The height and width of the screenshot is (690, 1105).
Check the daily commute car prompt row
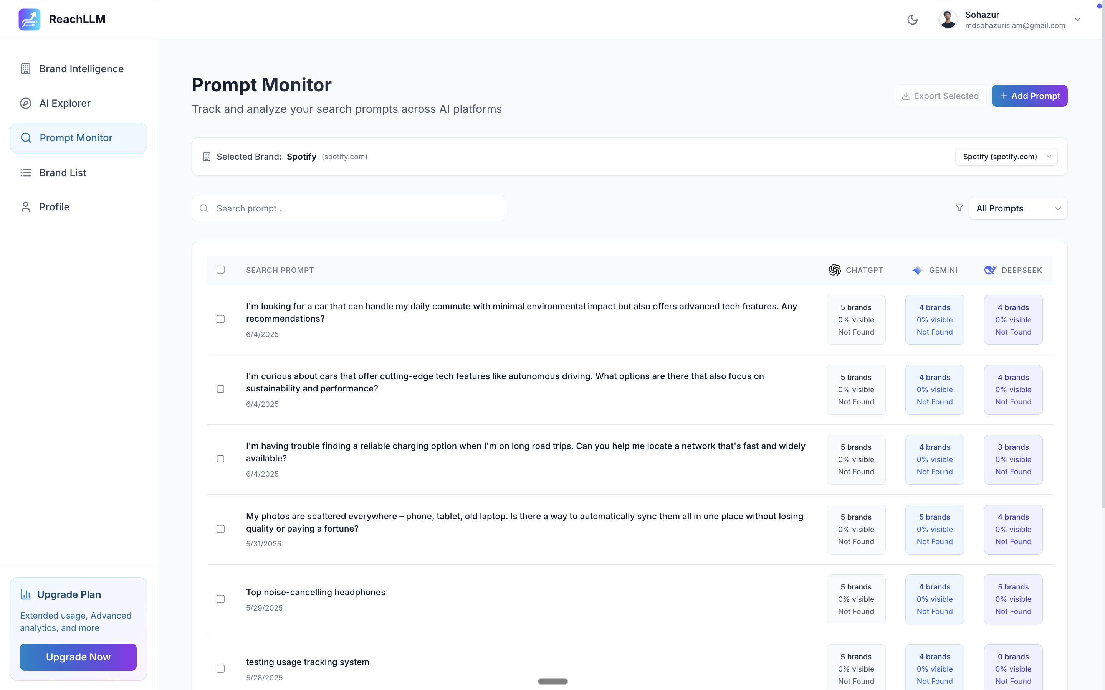[220, 319]
